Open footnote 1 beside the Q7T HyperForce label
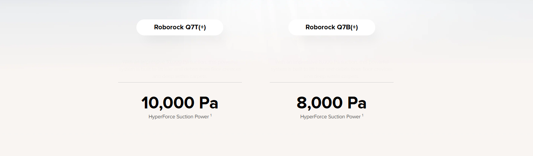This screenshot has height=156, width=533. click(211, 115)
